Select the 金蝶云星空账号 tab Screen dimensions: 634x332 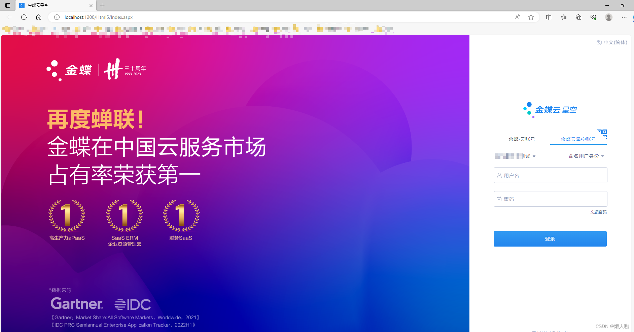(578, 139)
